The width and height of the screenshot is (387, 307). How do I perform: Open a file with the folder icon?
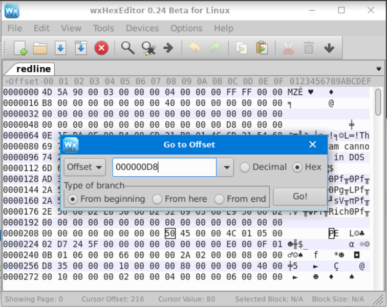(40, 48)
